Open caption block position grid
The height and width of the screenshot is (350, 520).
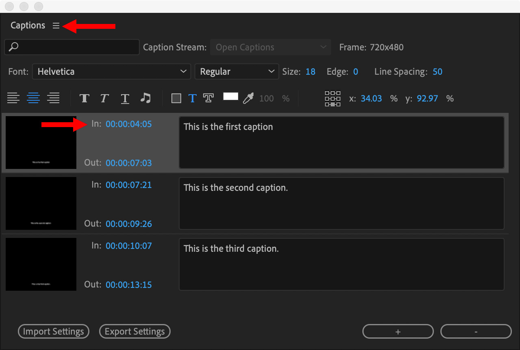click(333, 98)
